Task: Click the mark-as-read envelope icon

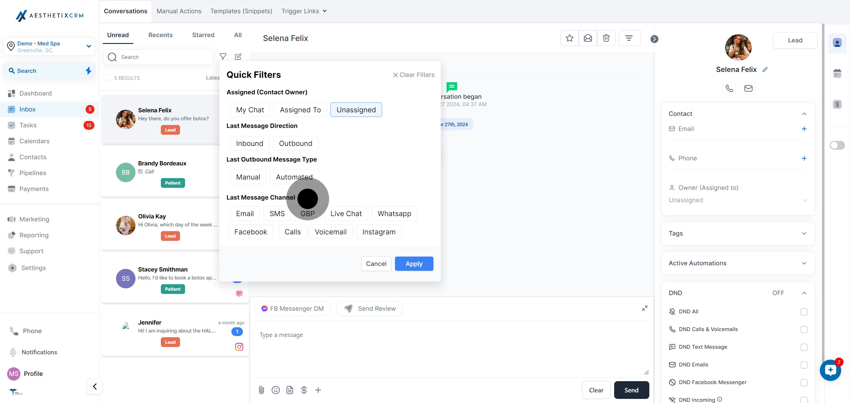Action: click(x=588, y=38)
